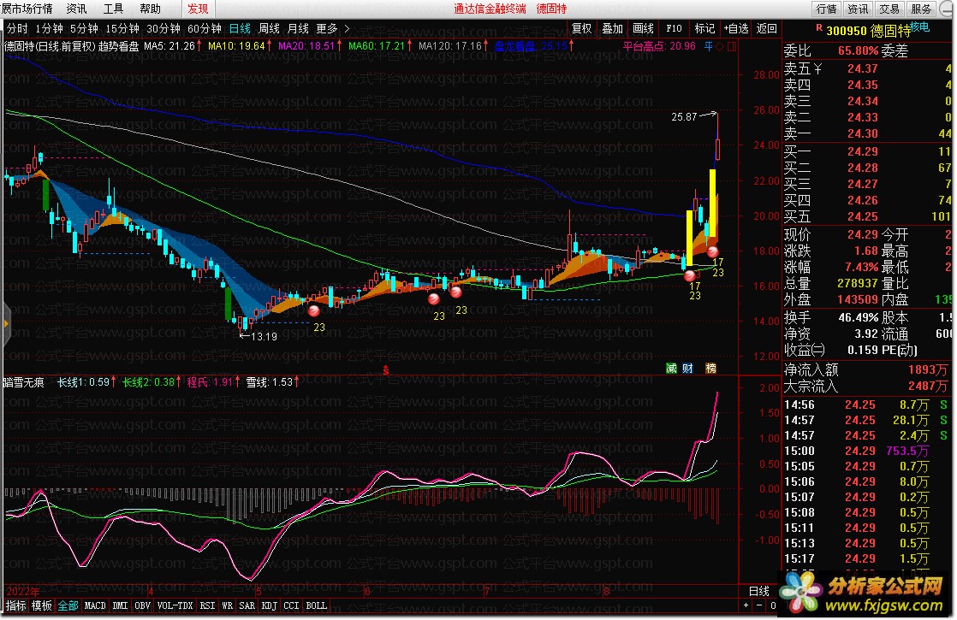Select the KDJ indicator
The width and height of the screenshot is (957, 620).
click(269, 606)
